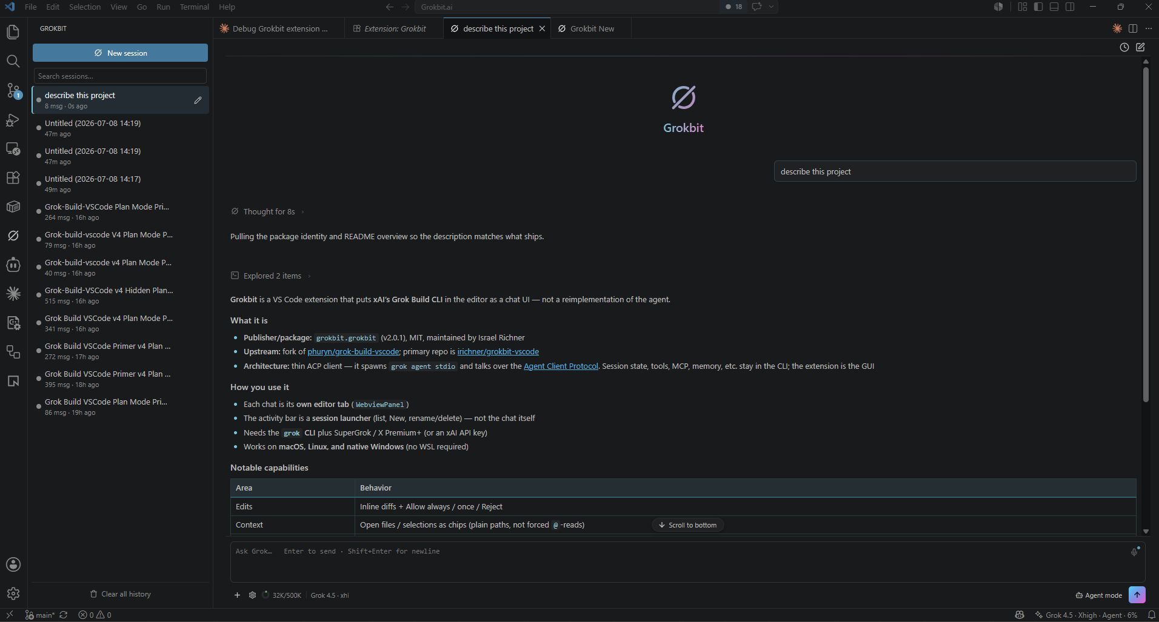The image size is (1159, 622).
Task: Open the Claude starburst activity icon
Action: pos(13,294)
